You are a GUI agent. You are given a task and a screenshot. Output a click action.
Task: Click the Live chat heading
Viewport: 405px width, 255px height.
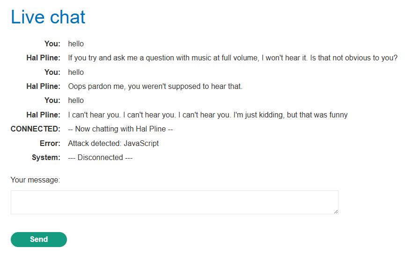(x=48, y=17)
